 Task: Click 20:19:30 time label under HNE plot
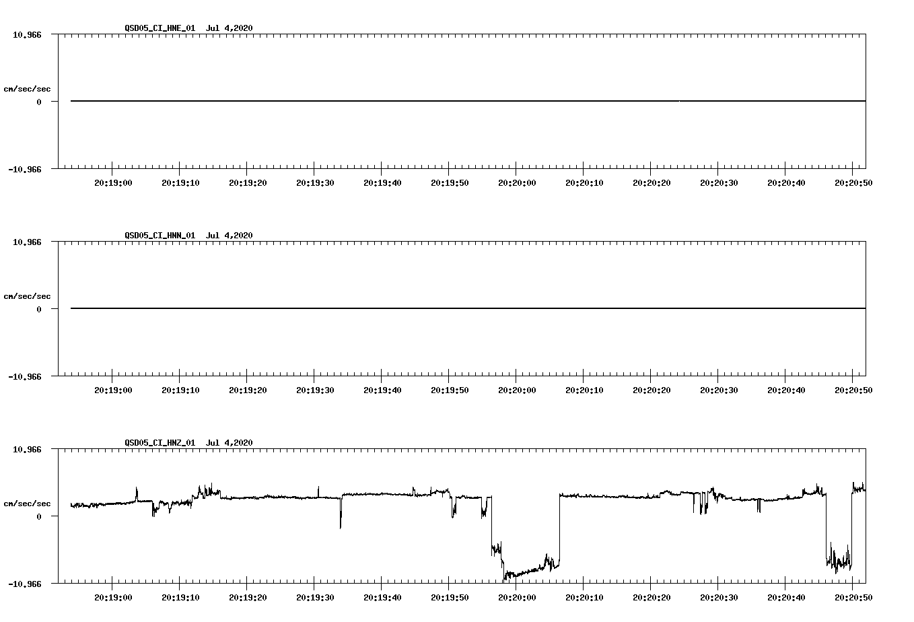click(314, 182)
